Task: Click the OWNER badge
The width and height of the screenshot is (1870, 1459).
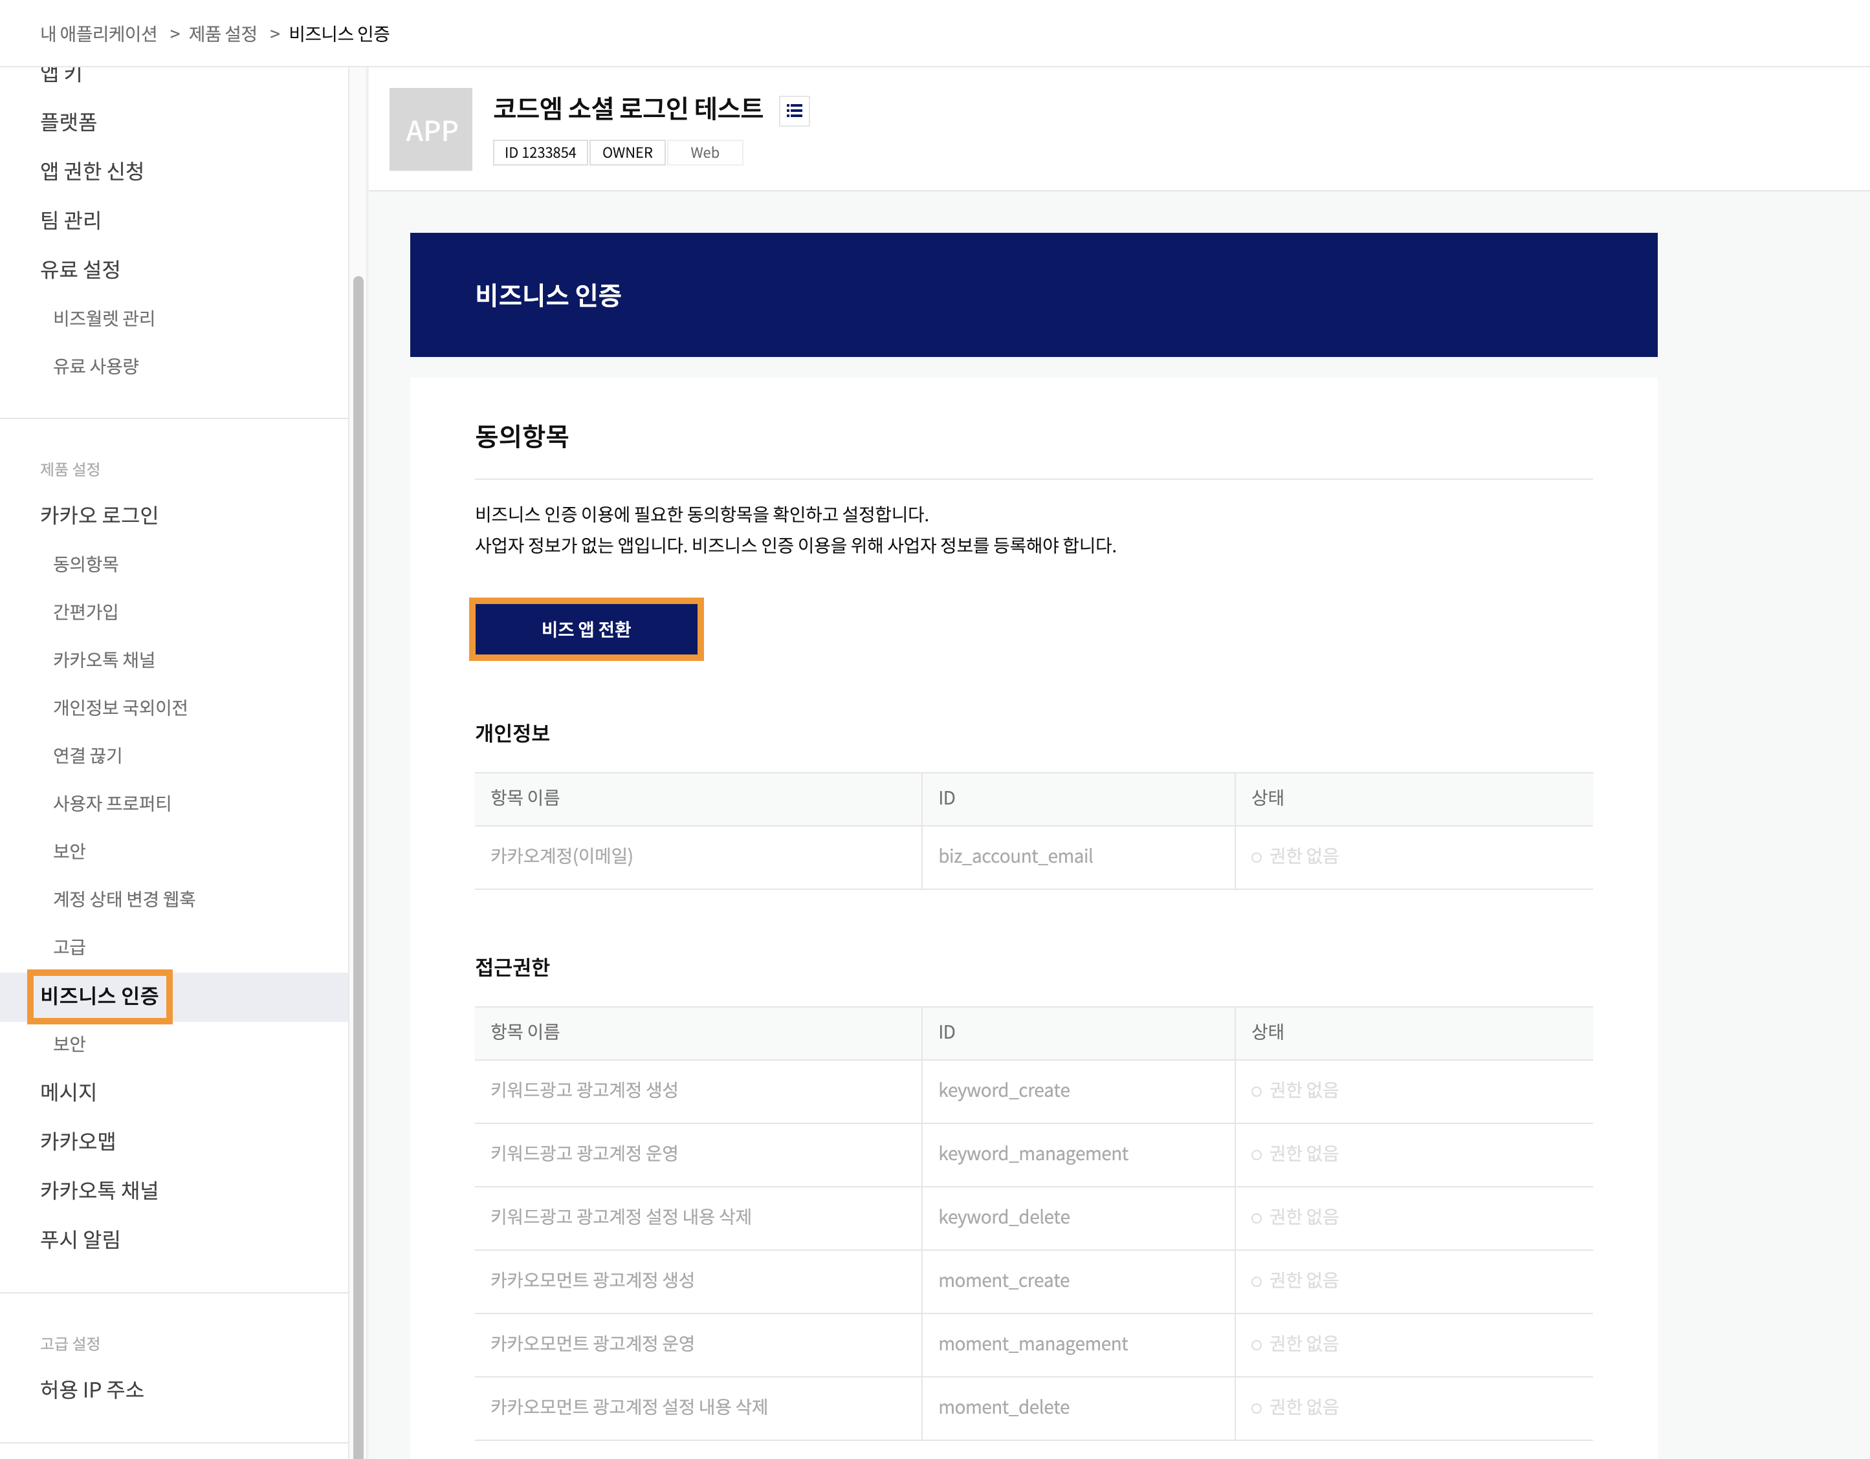Action: tap(627, 153)
